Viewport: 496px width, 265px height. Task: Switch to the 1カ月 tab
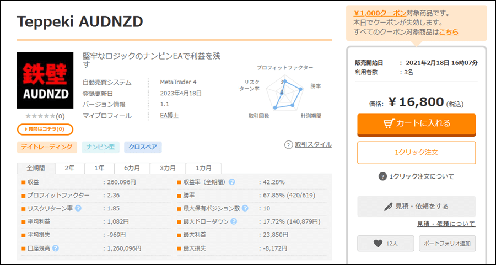[203, 168]
